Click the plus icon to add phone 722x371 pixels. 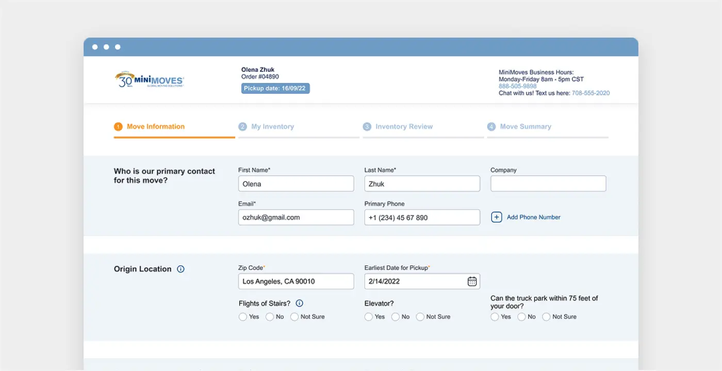pos(496,217)
